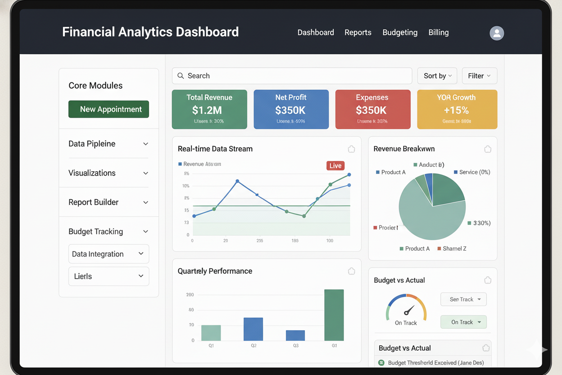Click the search magnifier icon
The image size is (562, 375).
coord(181,76)
